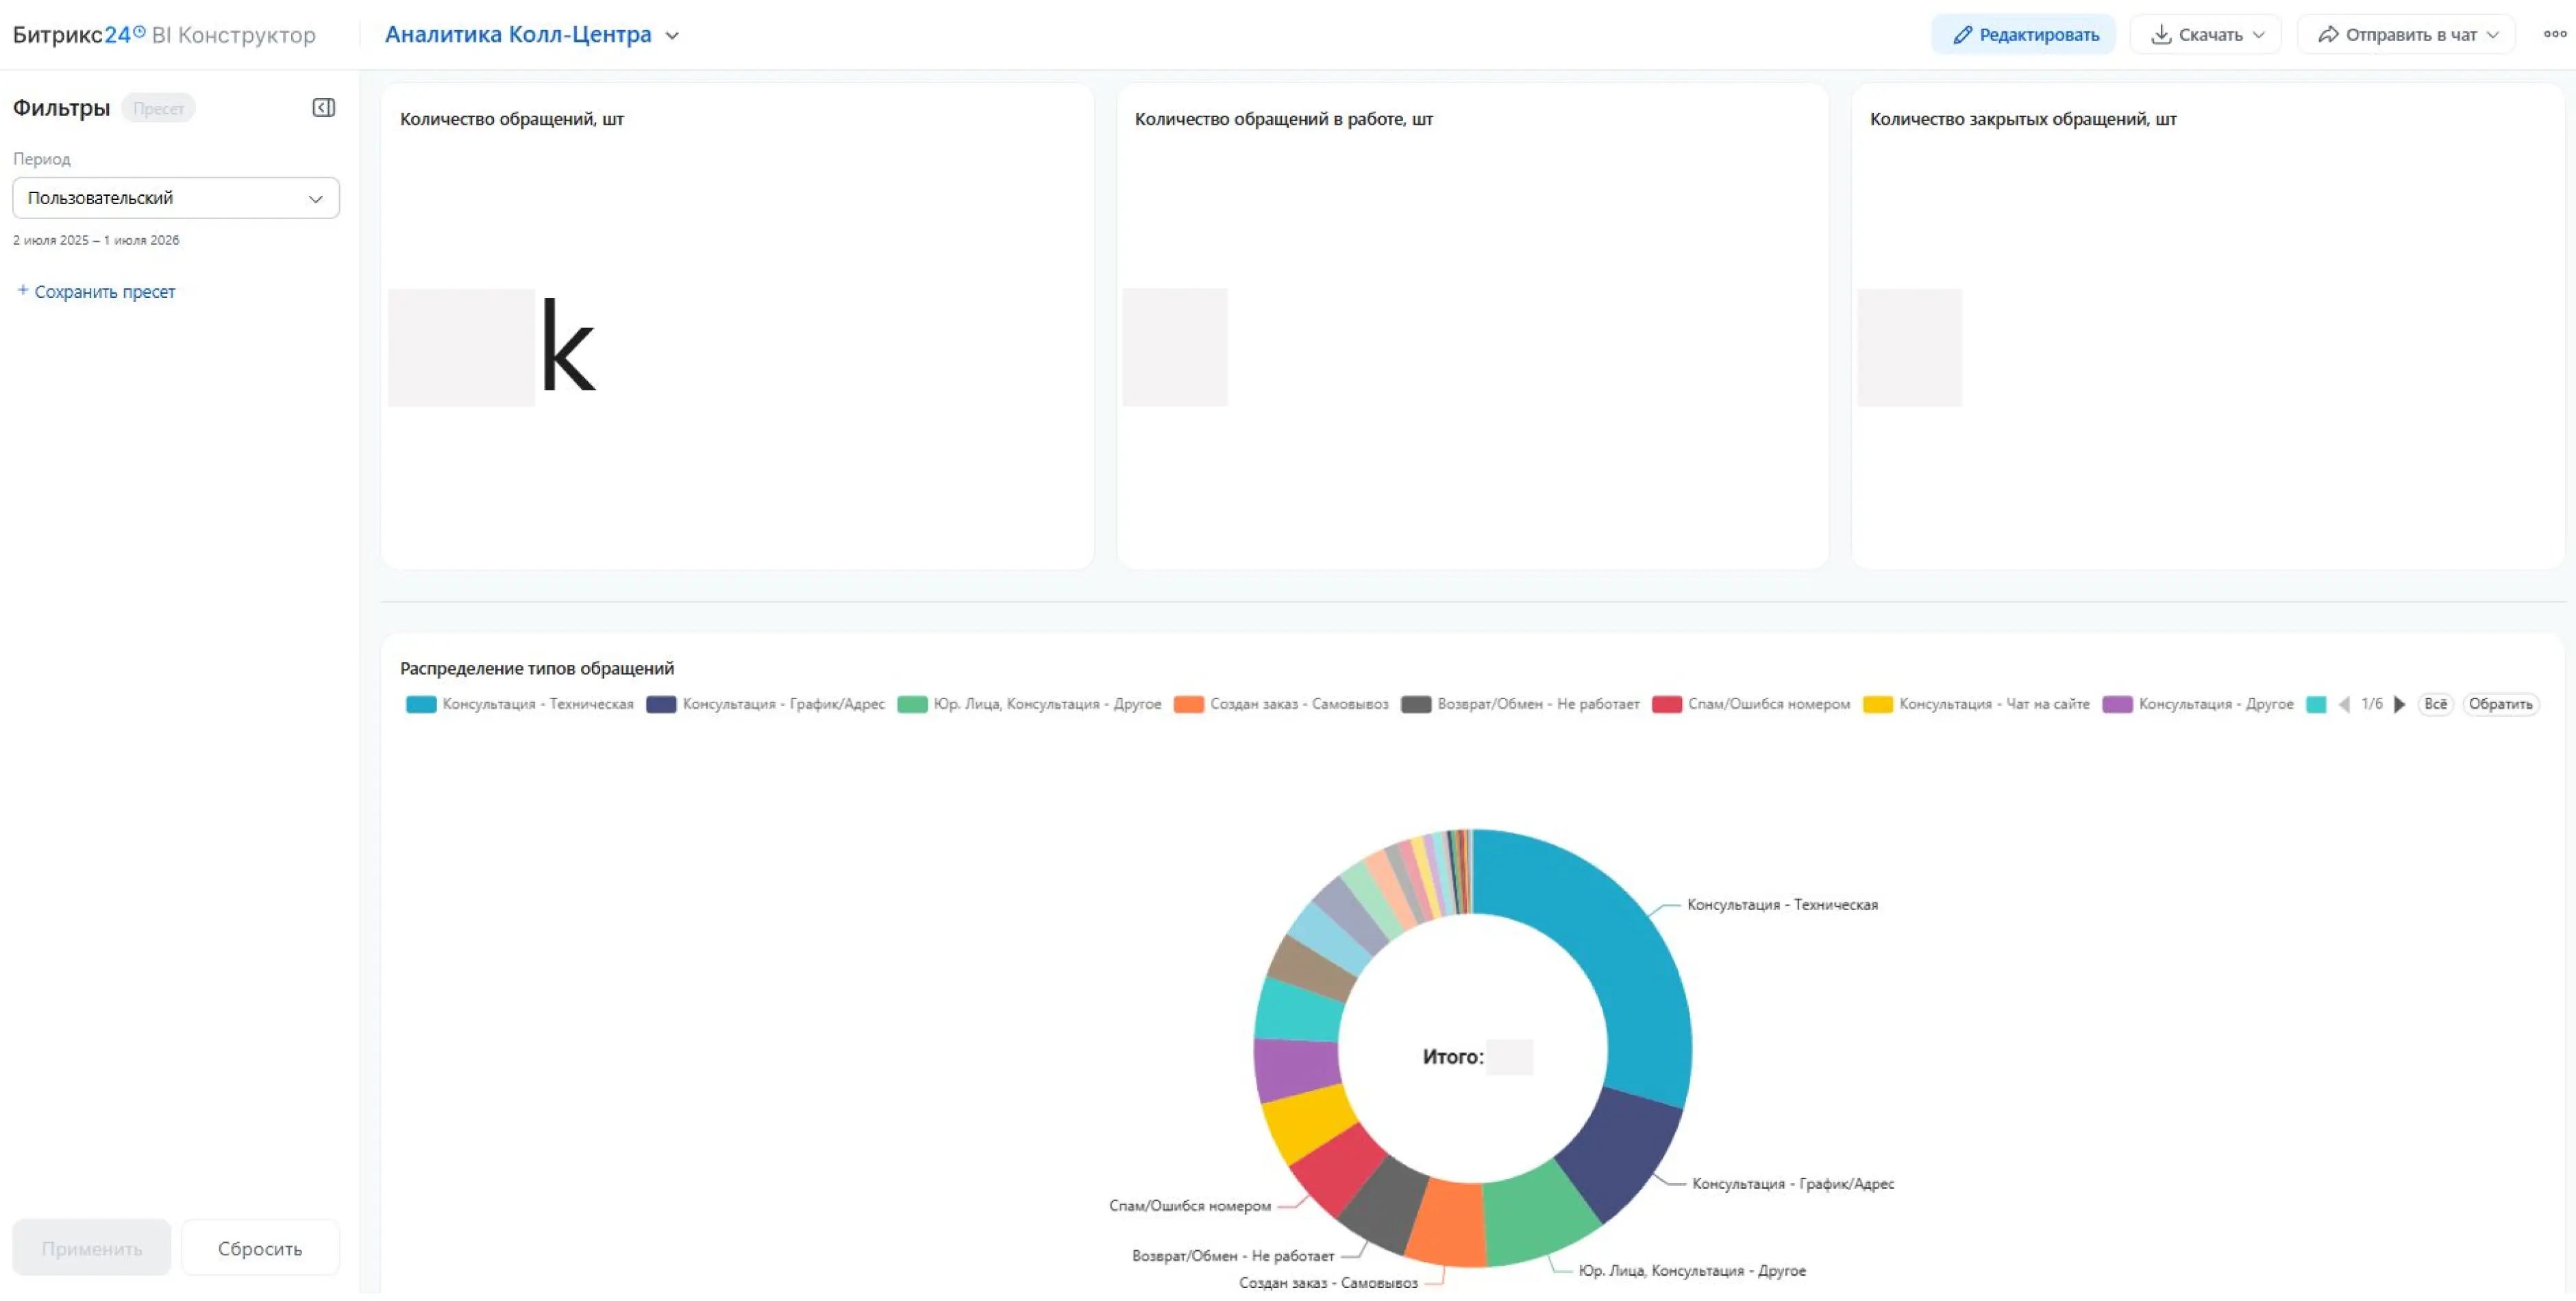Click the Сбросить filters button
2576x1301 pixels.
coord(260,1249)
